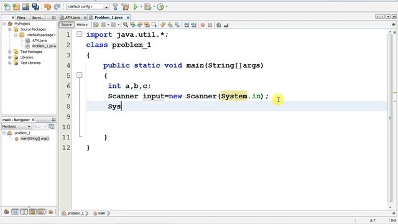Click Find Previous Occurrence icon

(132, 25)
